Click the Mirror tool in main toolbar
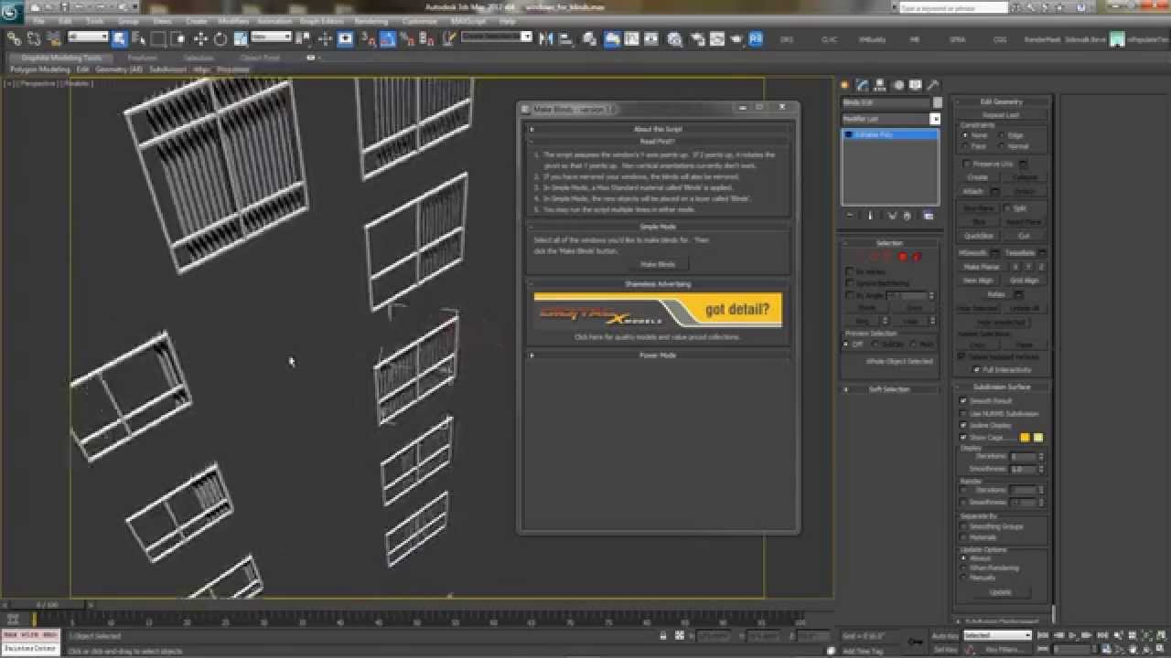 click(x=546, y=39)
